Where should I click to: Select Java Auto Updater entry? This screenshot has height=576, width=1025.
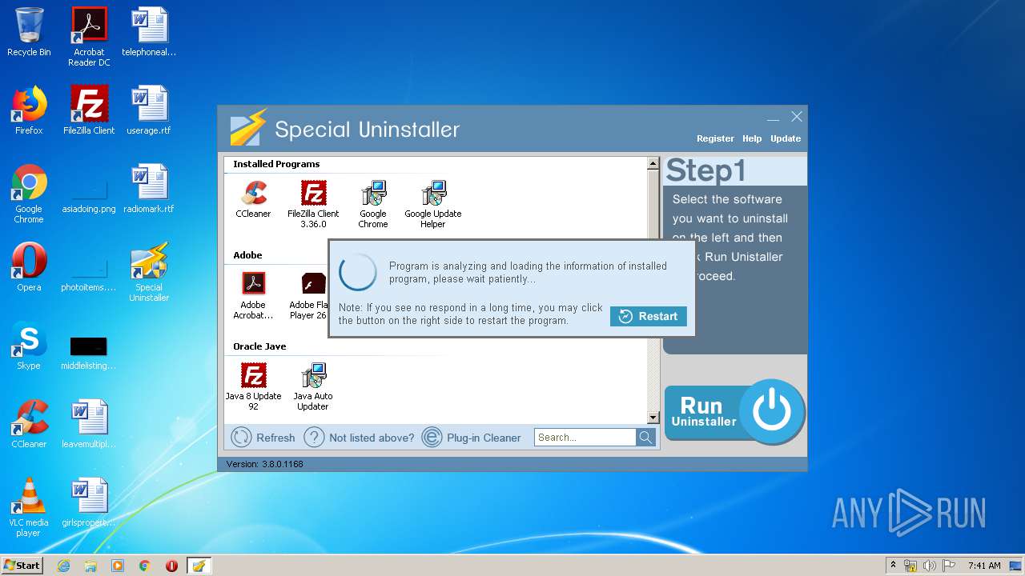click(313, 386)
